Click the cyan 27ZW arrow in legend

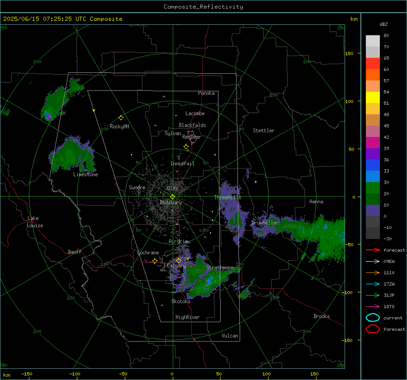tap(373, 284)
